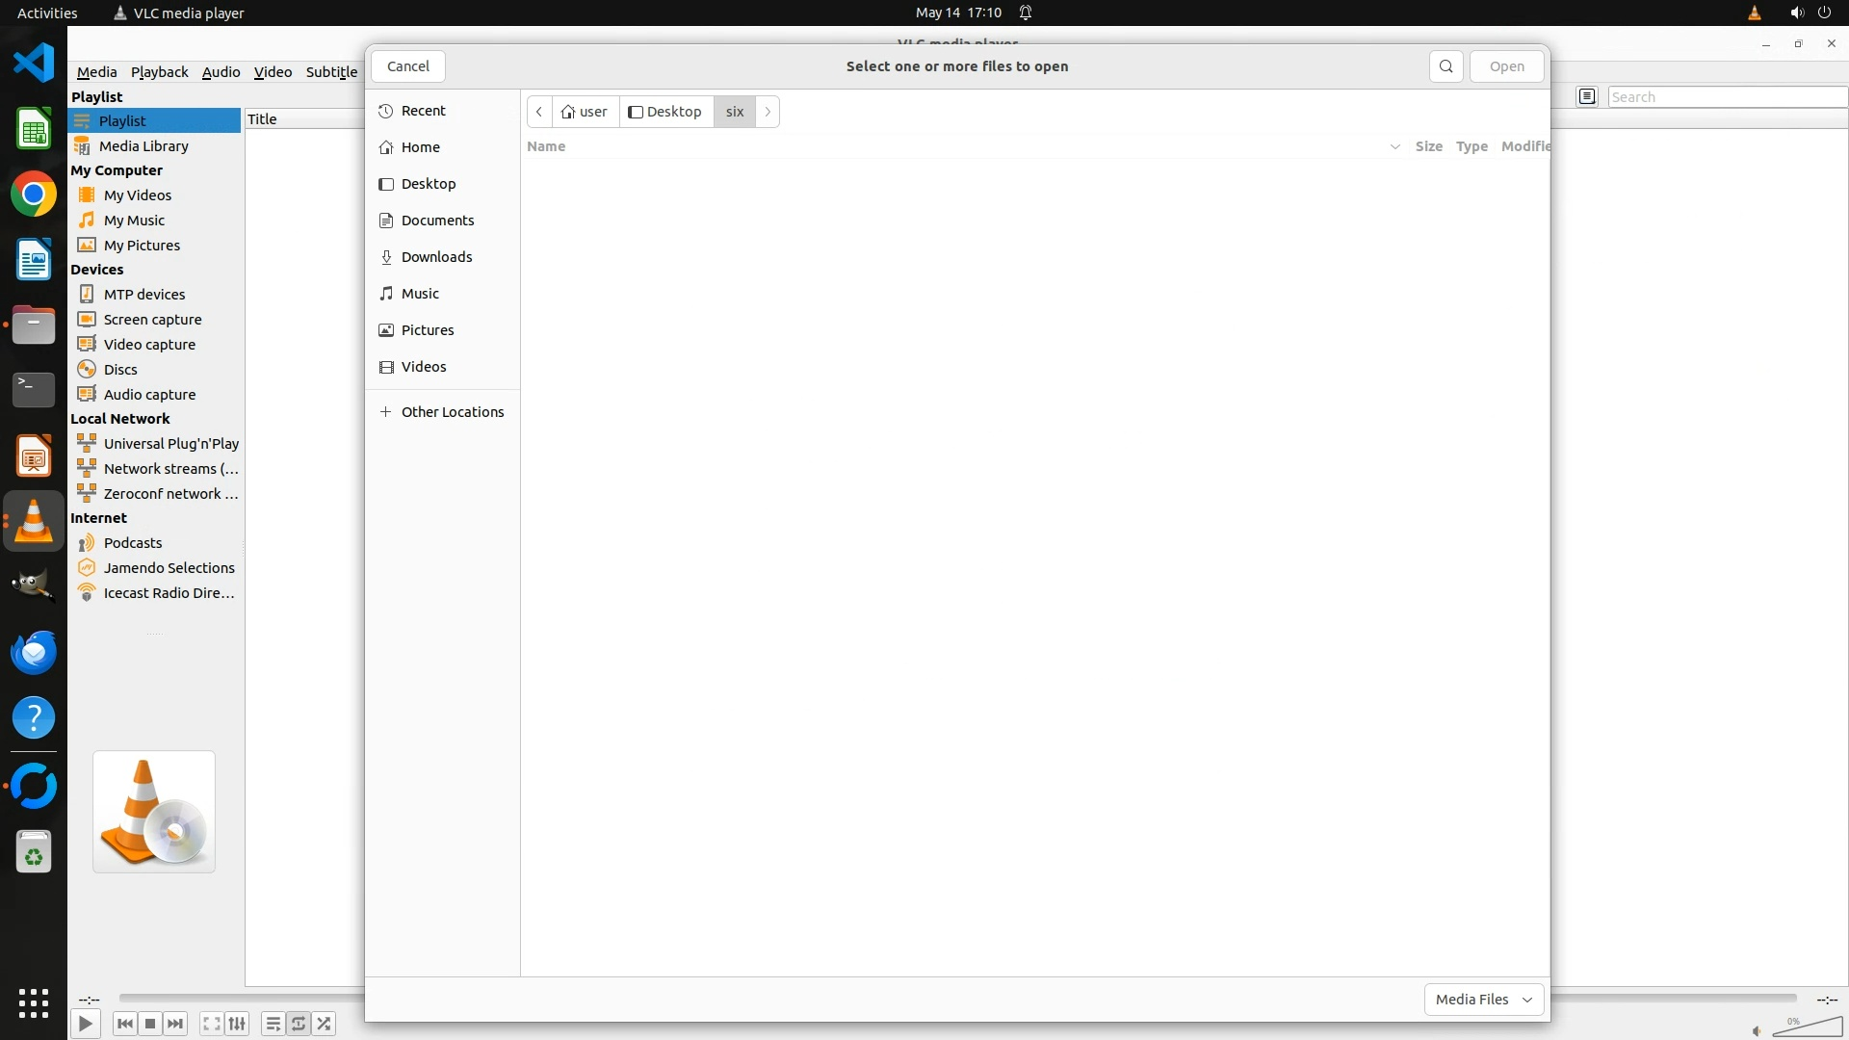Viewport: 1849px width, 1040px height.
Task: Open extended settings equalizer icon
Action: (237, 1024)
